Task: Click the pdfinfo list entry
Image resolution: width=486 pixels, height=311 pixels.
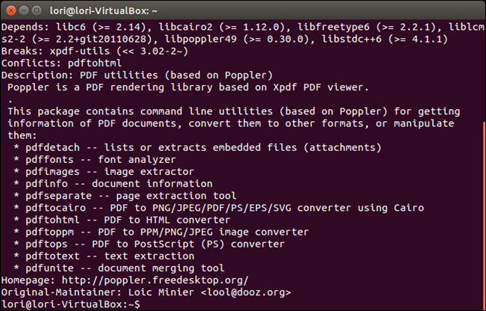Action: (119, 184)
